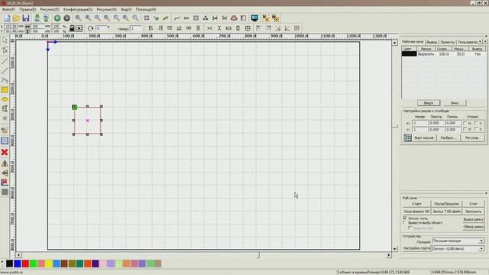This screenshot has height=275, width=489.
Task: Toggle the X row H mirror checkbox
Action: click(x=465, y=123)
